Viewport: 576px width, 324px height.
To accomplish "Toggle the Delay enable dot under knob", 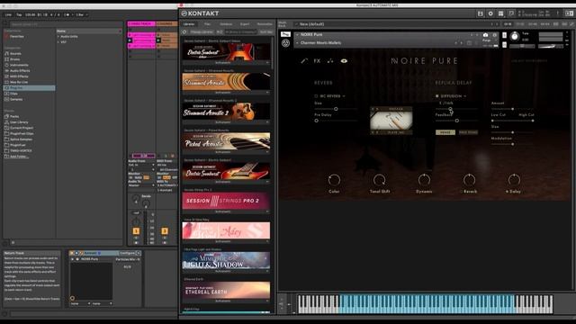I will click(x=507, y=192).
